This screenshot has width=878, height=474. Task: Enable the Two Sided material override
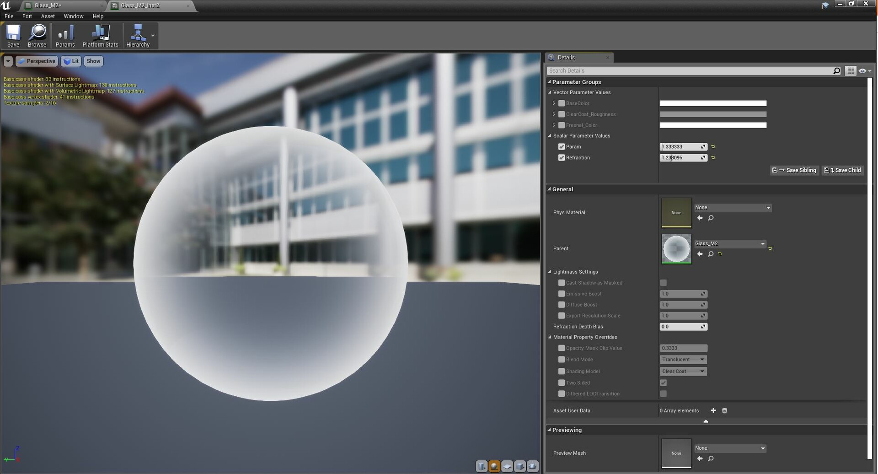point(562,382)
